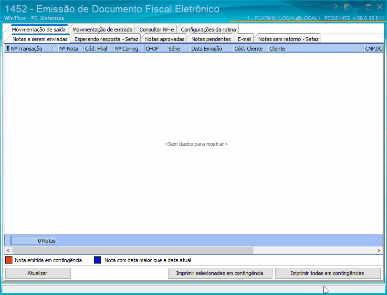Click the horizontal scrollbar right arrow
The height and width of the screenshot is (295, 387).
tap(378, 250)
